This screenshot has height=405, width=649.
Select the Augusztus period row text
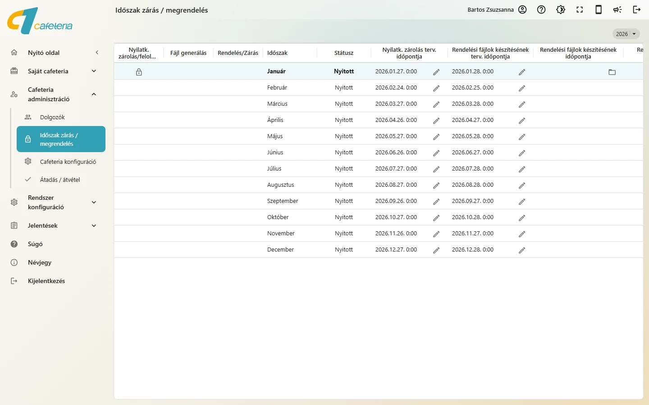point(280,185)
